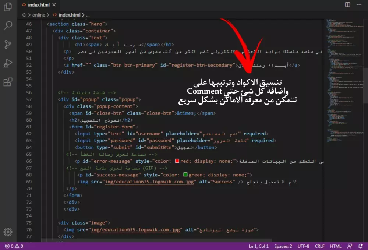Click the Manage gear icon
Image resolution: width=368 pixels, height=250 pixels.
(x=8, y=232)
